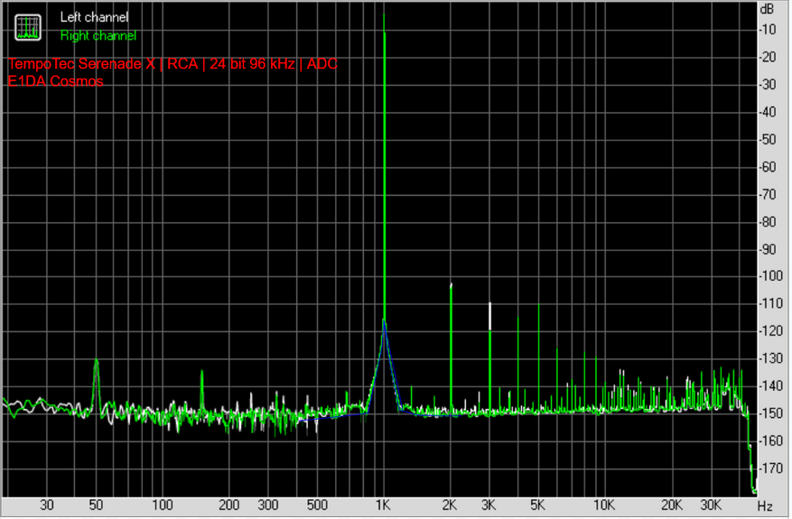This screenshot has height=519, width=792.
Task: Click the -160 dB axis label
Action: tap(771, 440)
